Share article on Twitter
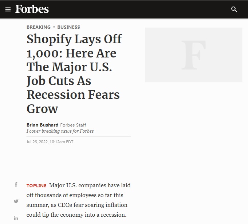Viewport: 248px width, 224px height. click(16, 201)
